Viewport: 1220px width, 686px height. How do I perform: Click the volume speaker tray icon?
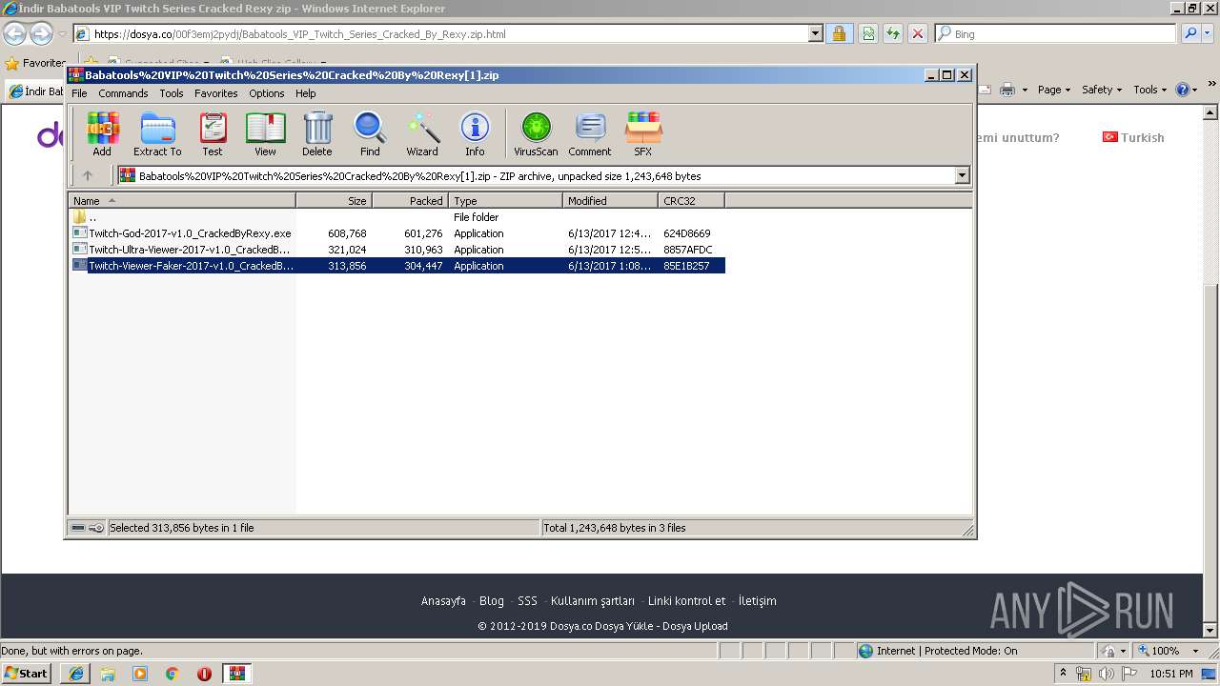pos(1106,674)
